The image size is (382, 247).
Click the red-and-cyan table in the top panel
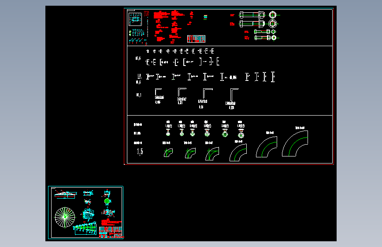[x=197, y=39]
